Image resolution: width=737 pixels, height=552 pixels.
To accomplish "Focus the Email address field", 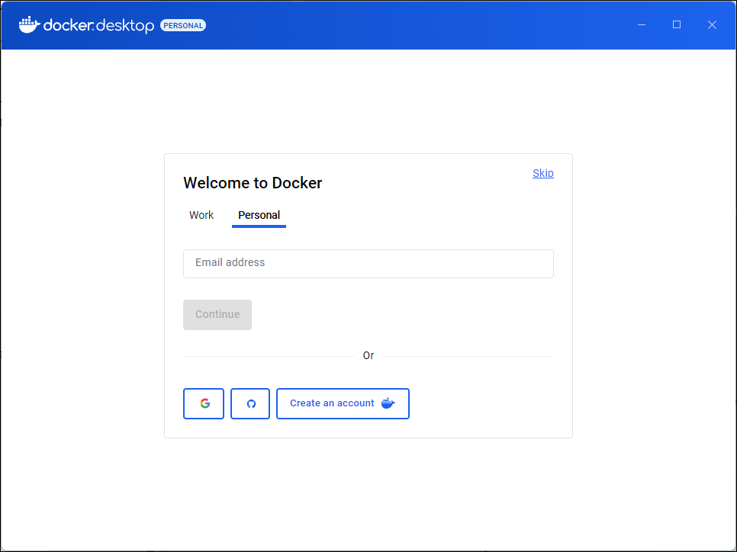I will click(368, 264).
